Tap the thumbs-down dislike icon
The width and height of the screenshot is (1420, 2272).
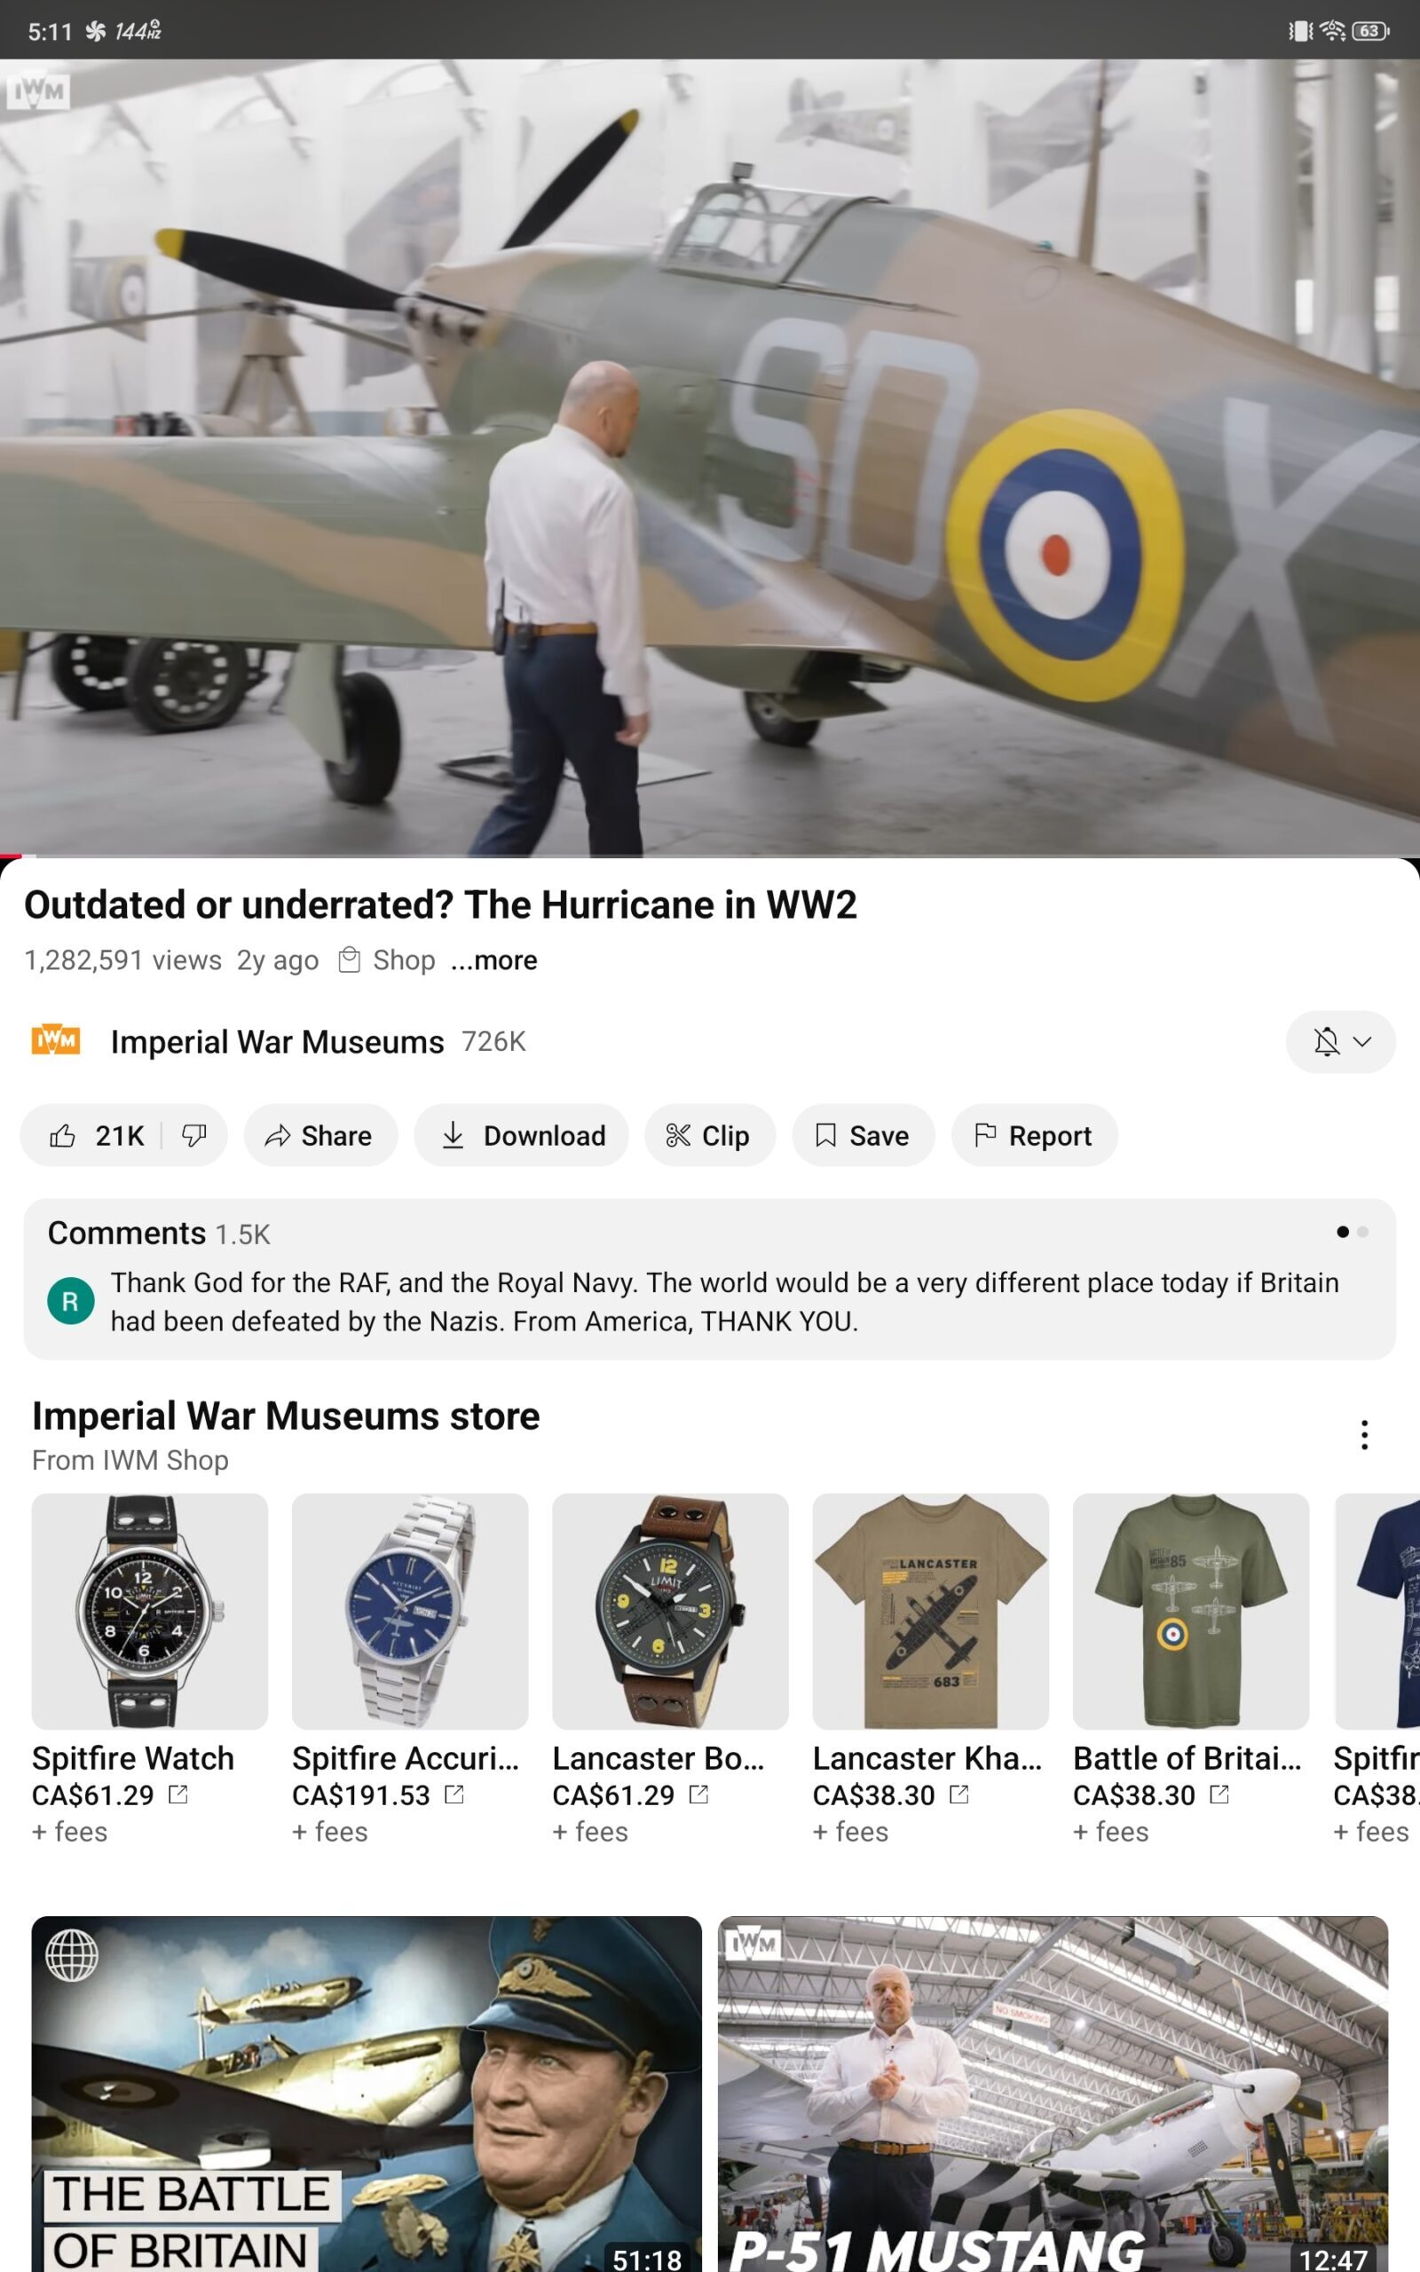[x=194, y=1136]
